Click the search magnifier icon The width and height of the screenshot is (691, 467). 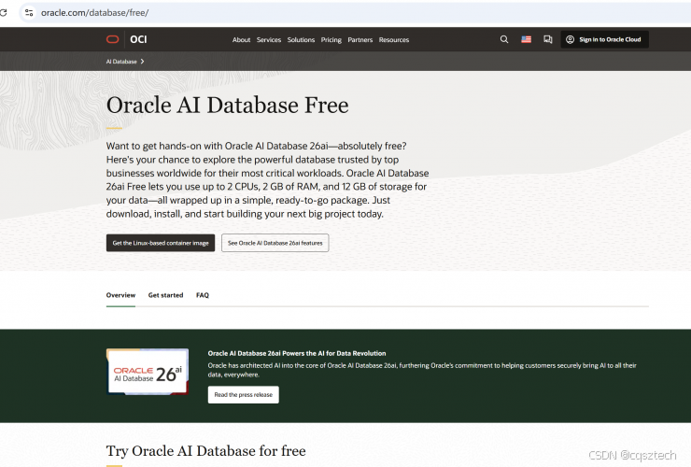[504, 39]
